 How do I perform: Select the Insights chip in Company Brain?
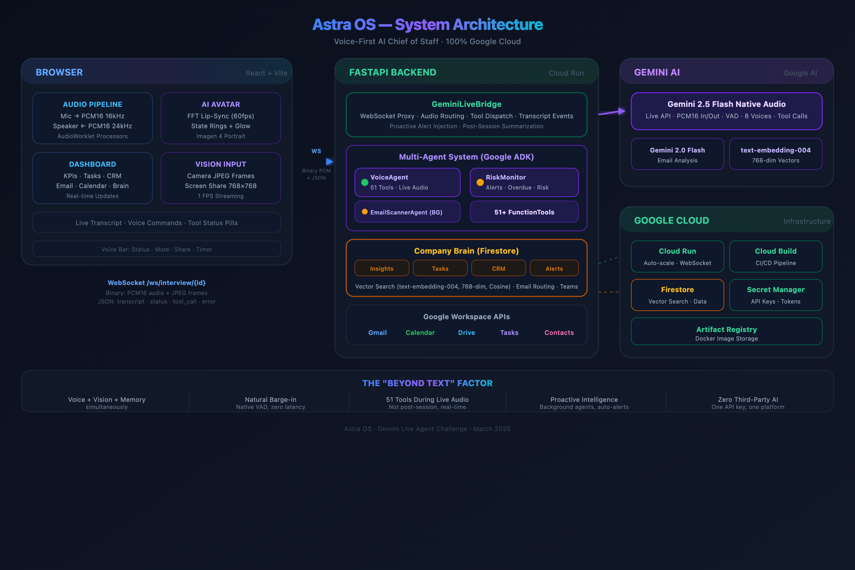[382, 268]
